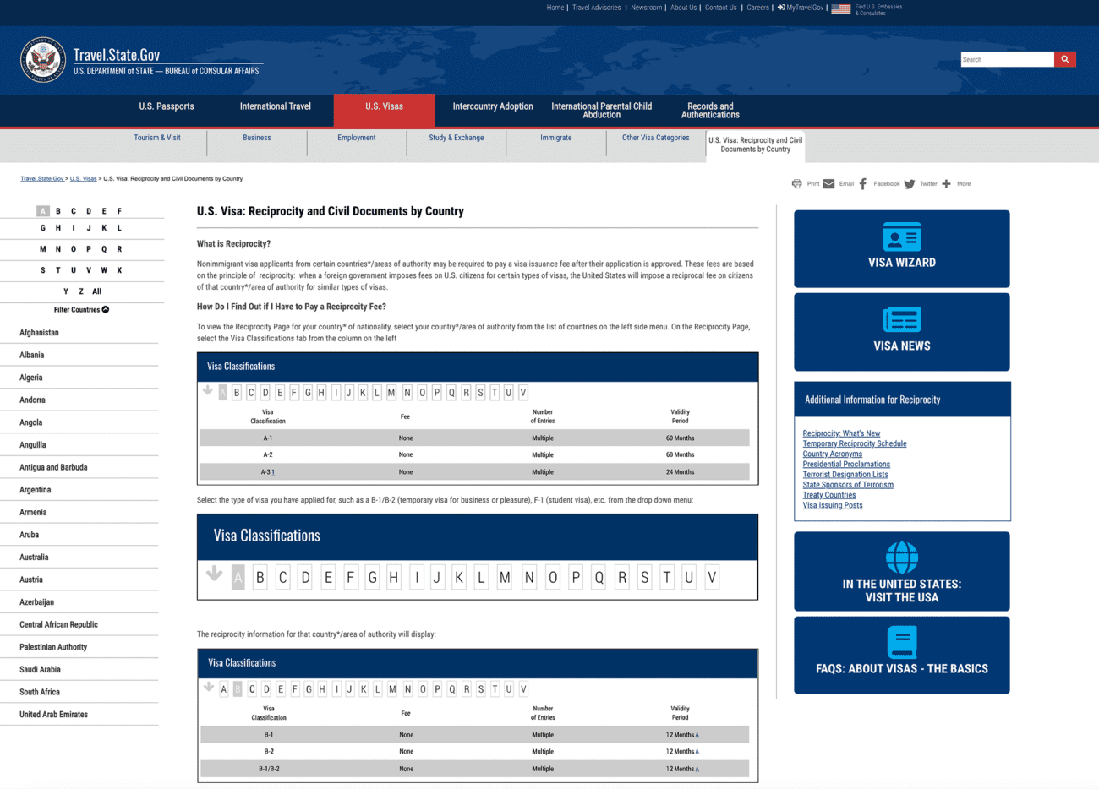1099x789 pixels.
Task: Click the Department of State seal logo
Action: coord(43,60)
